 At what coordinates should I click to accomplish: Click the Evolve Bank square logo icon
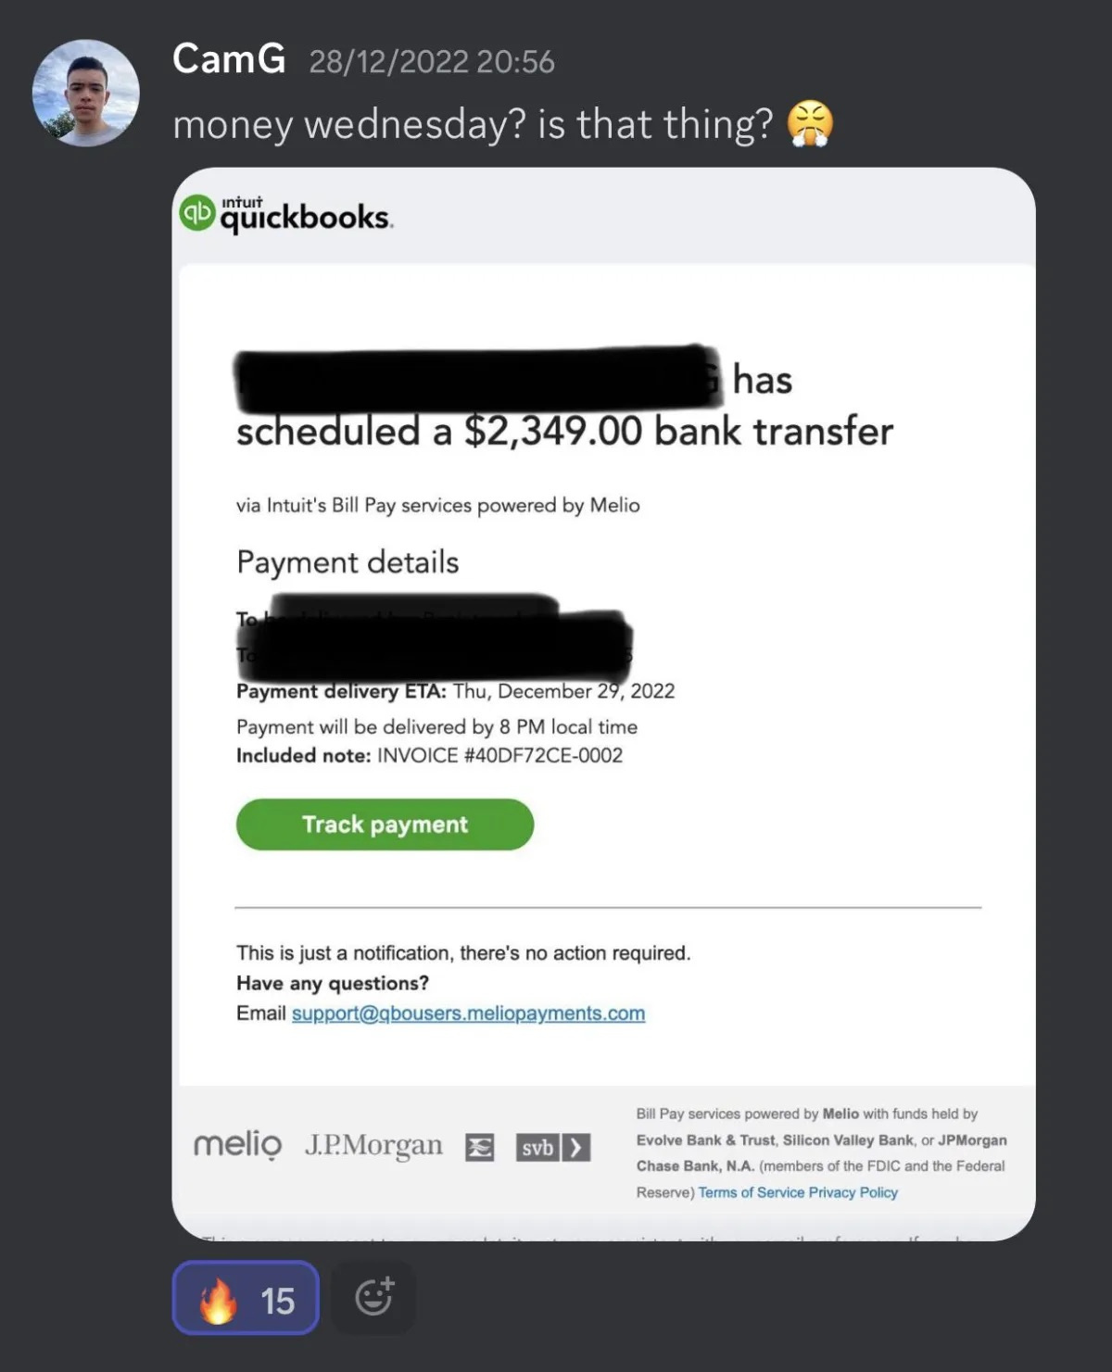pos(479,1148)
